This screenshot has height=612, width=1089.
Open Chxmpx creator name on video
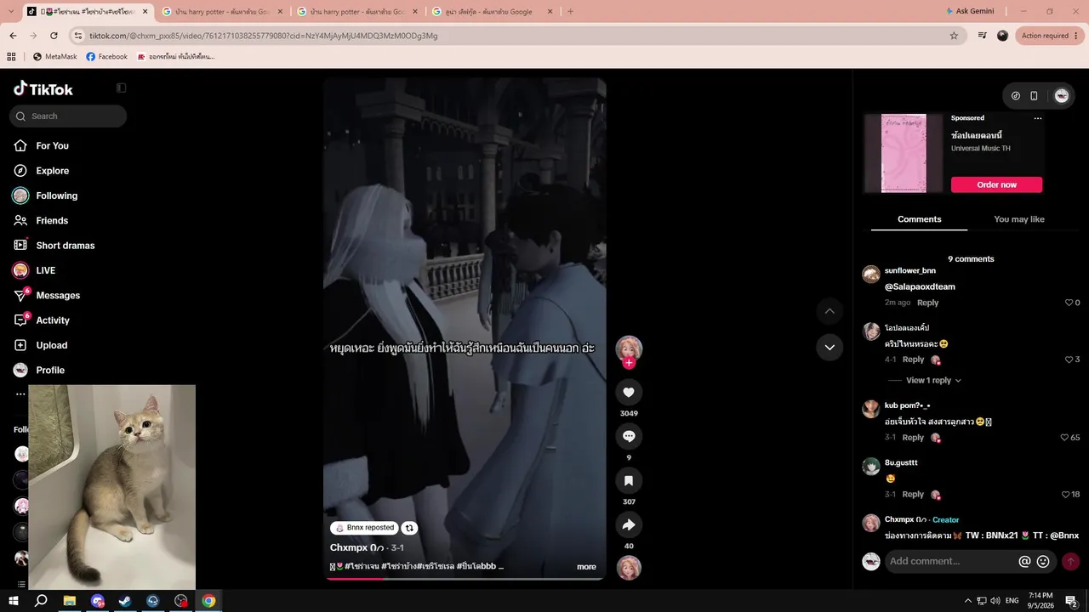357,548
